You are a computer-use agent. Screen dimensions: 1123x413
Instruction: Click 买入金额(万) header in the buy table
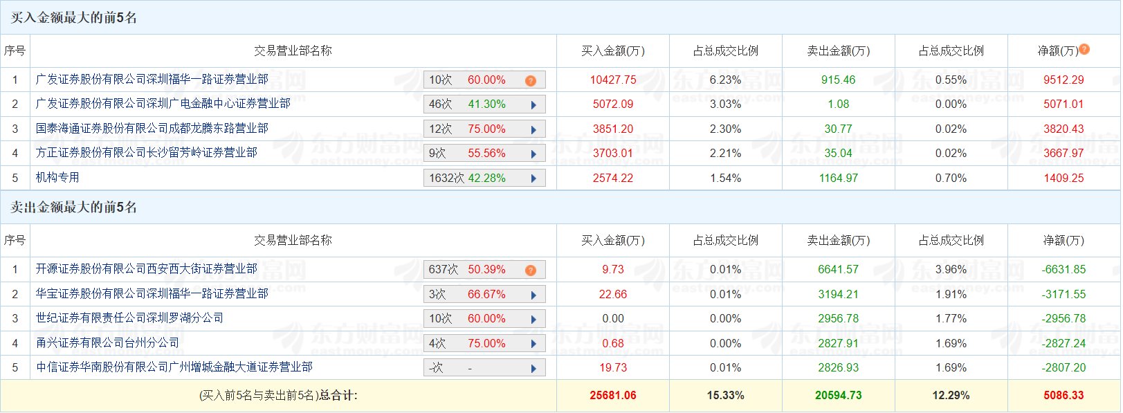coord(612,51)
